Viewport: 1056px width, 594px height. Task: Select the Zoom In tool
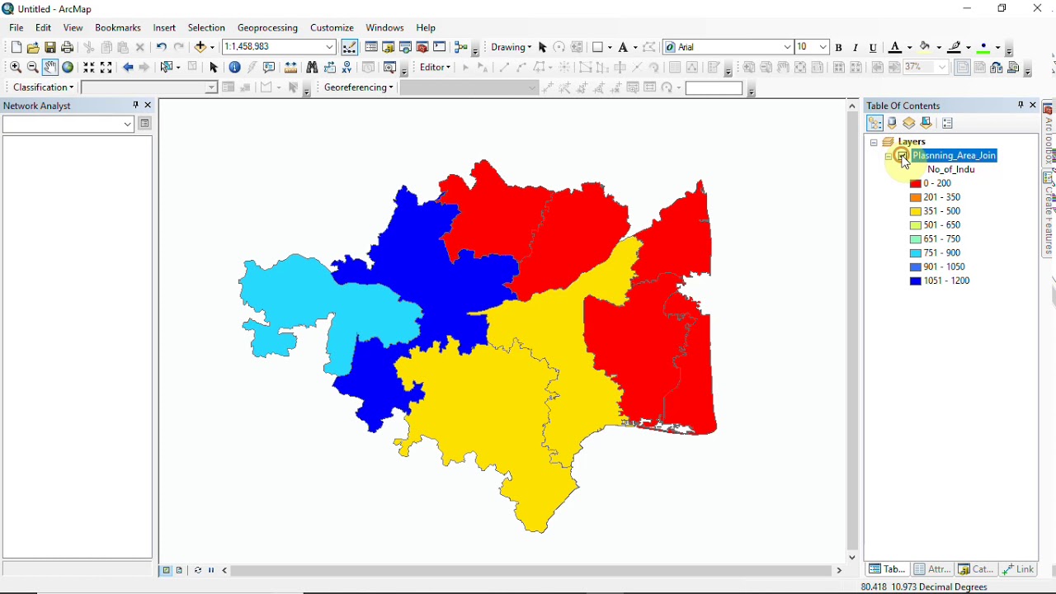tap(16, 68)
